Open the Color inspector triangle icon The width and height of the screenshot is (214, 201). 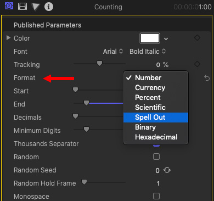(35, 7)
